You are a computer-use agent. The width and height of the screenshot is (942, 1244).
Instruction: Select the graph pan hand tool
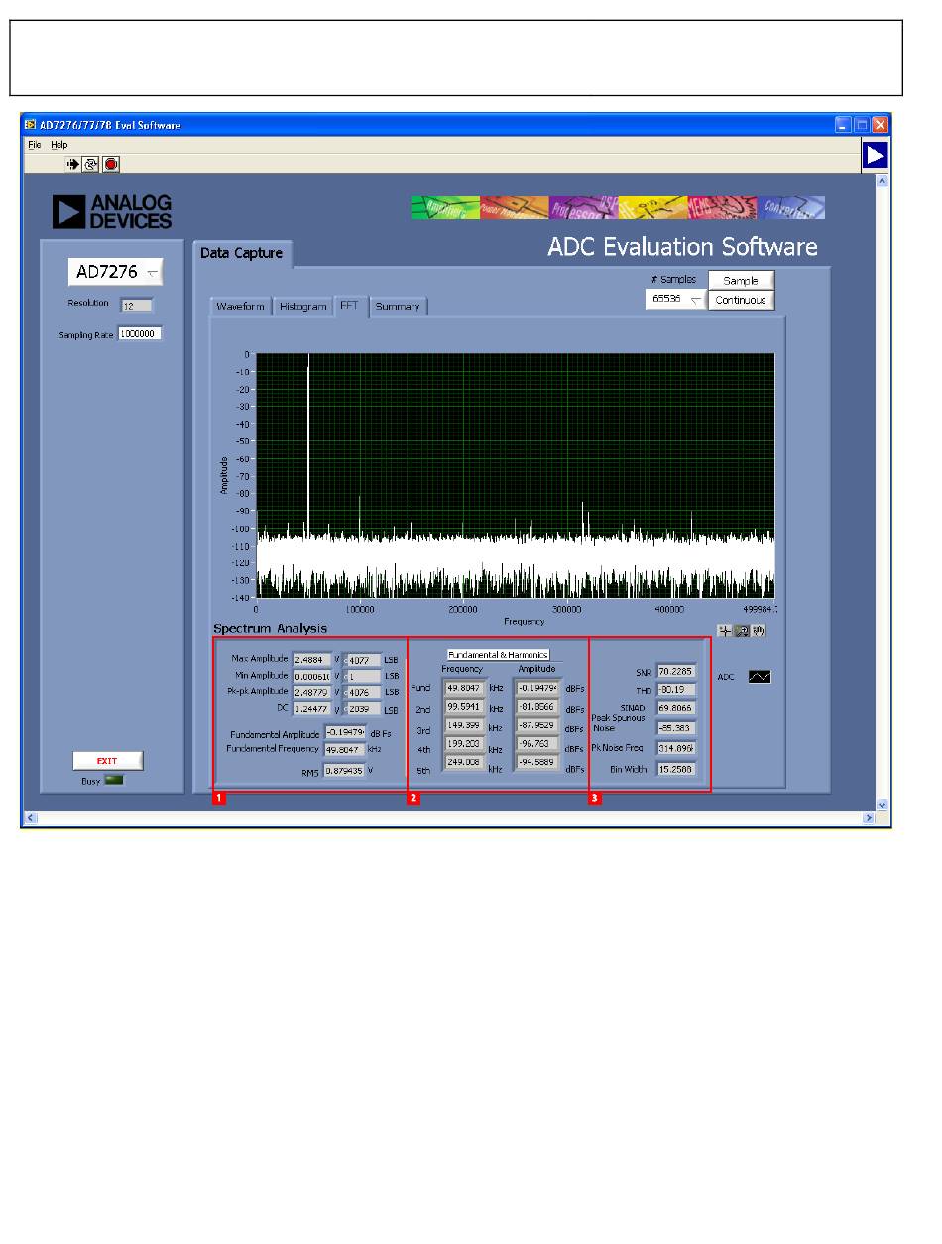click(758, 630)
